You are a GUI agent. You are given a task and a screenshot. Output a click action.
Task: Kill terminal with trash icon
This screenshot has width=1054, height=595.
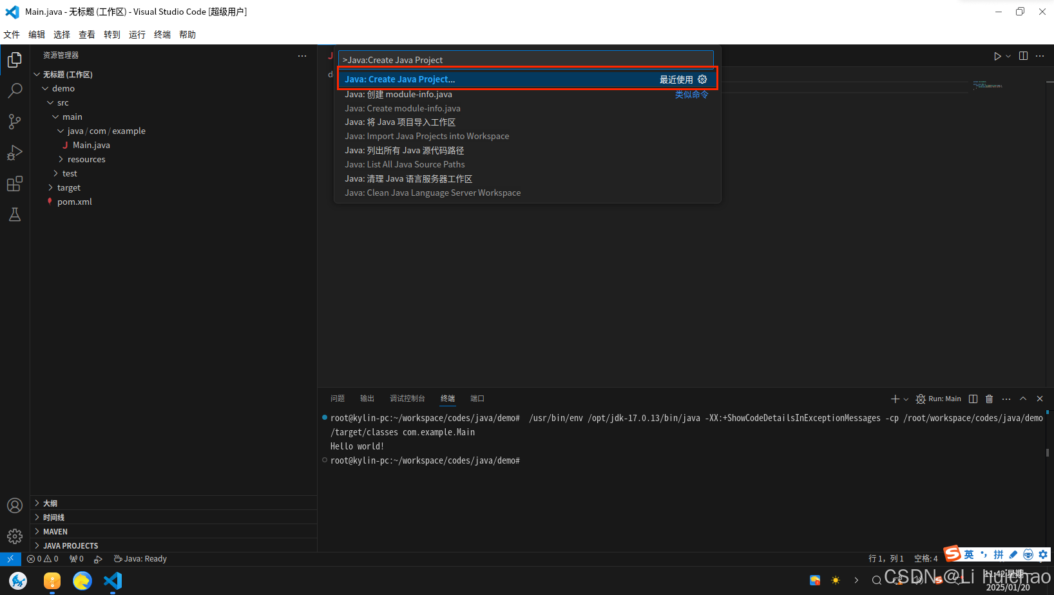pos(990,399)
